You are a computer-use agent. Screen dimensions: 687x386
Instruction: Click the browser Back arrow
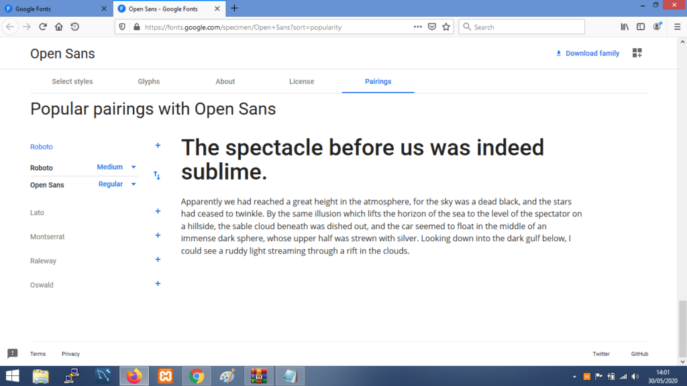coord(10,27)
